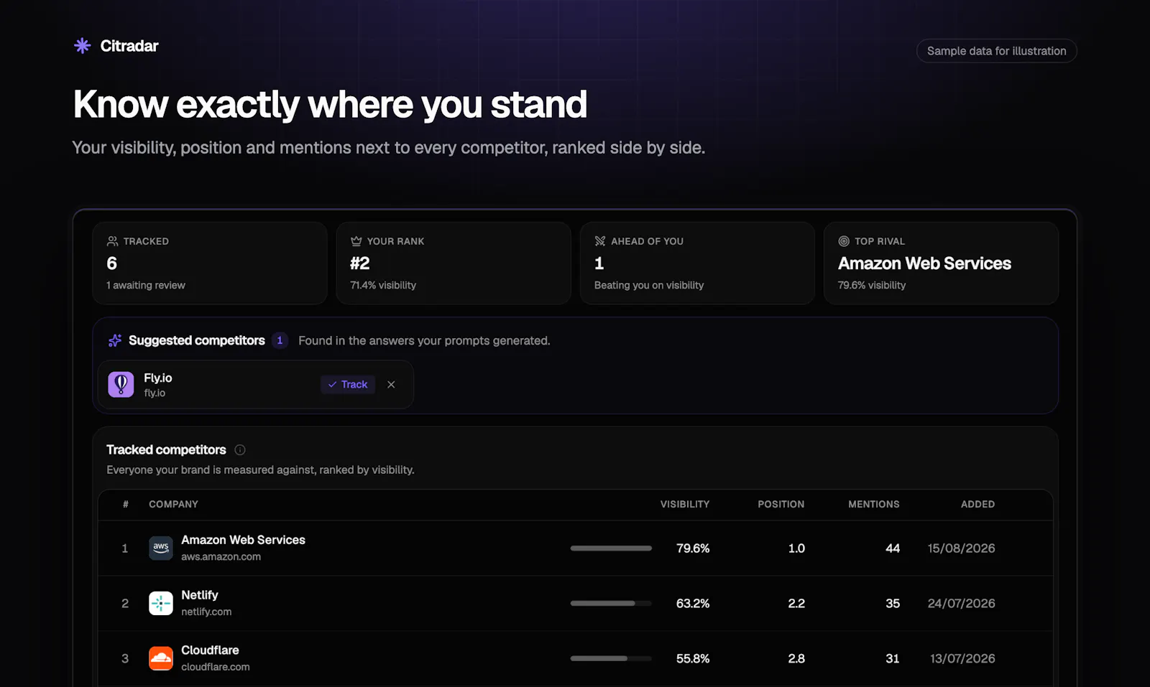
Task: Click the sparkle icon beside Suggested competitors
Action: pyautogui.click(x=115, y=340)
